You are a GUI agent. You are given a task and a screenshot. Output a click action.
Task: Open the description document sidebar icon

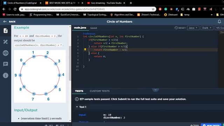point(6,30)
